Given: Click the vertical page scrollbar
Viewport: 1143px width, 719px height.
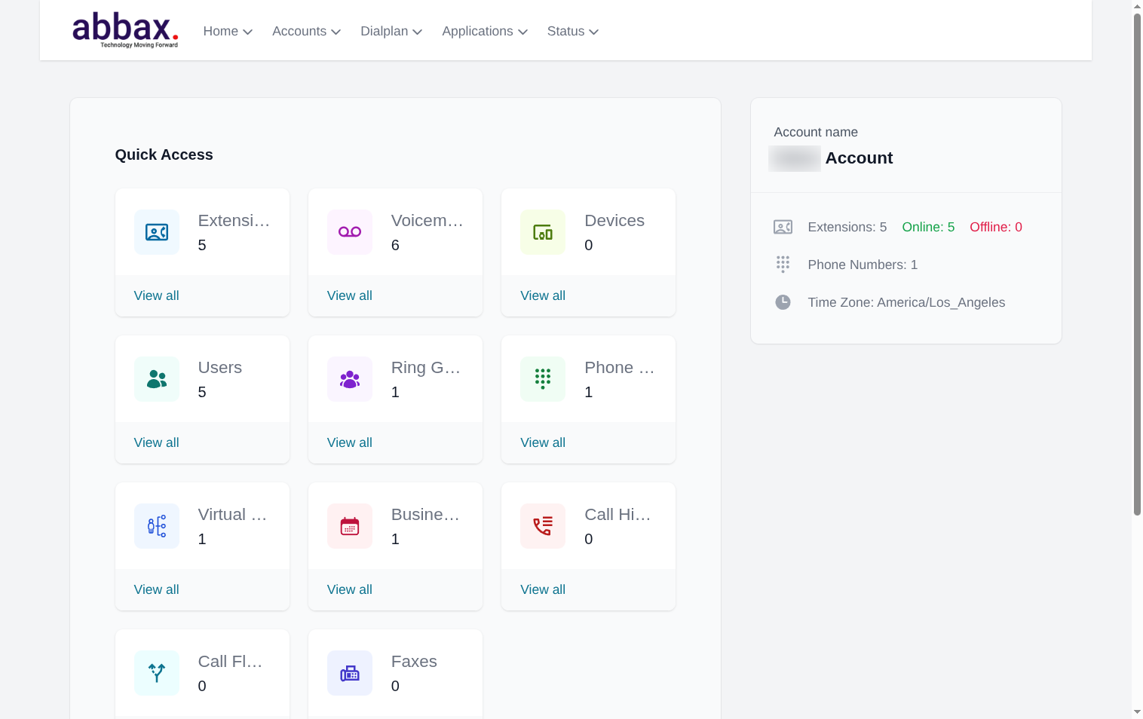Looking at the screenshot, I should coord(1137,264).
